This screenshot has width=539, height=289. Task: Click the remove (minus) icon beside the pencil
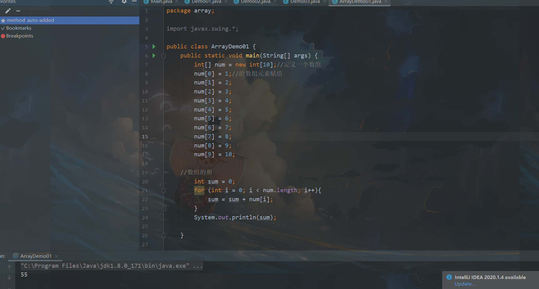coord(18,11)
